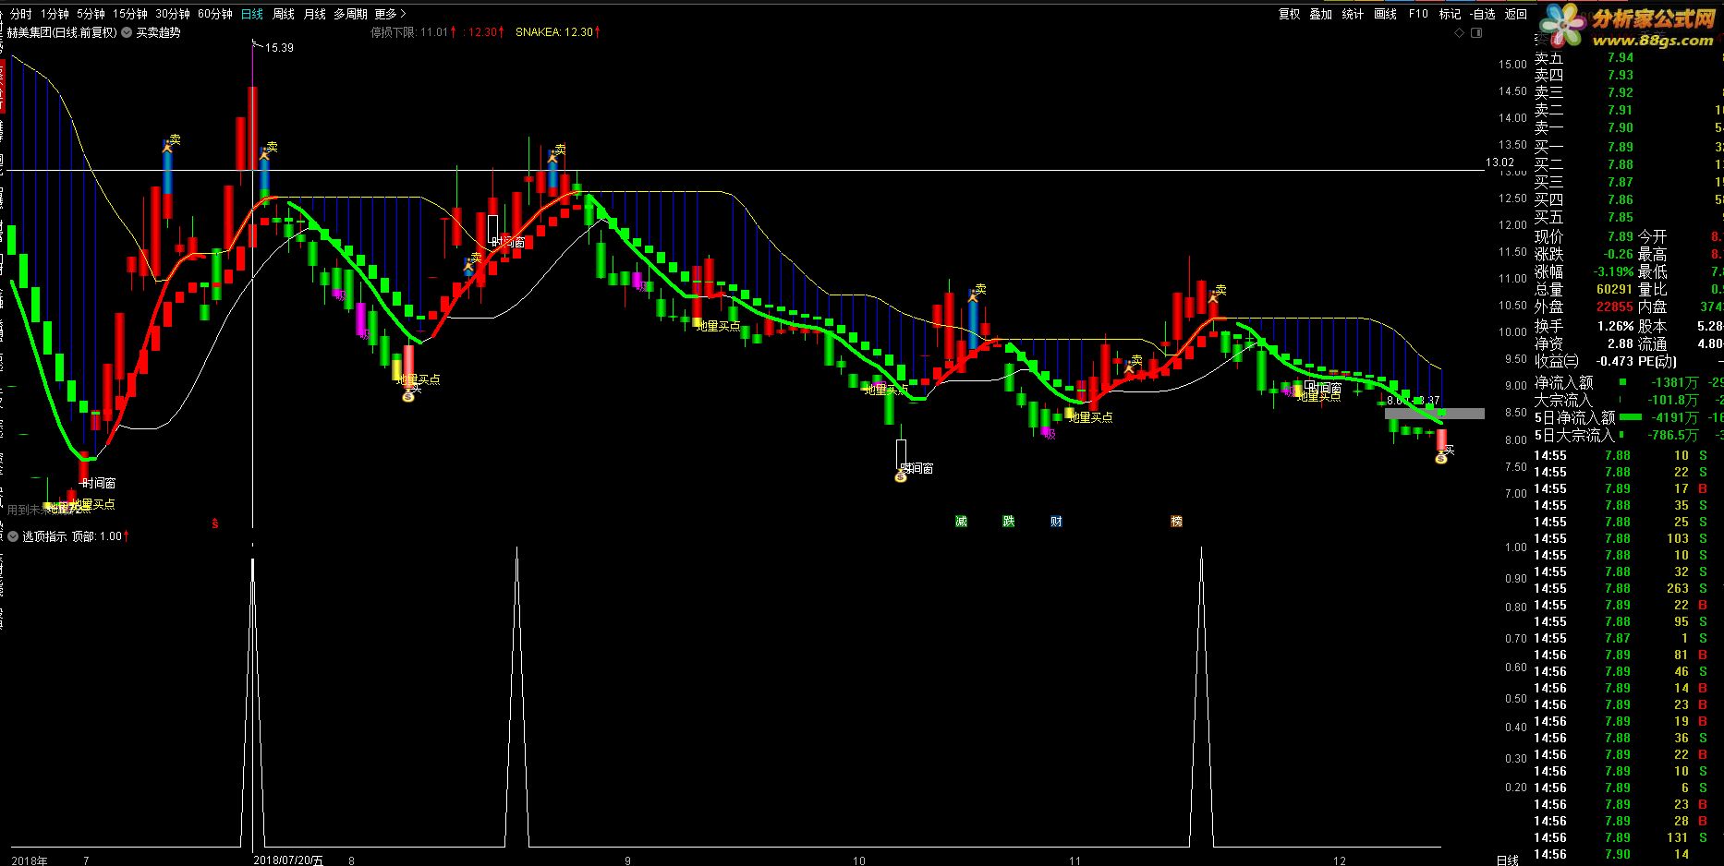This screenshot has height=866, width=1724.
Task: Click the 买四 bid price 7.86
Action: pyautogui.click(x=1620, y=199)
